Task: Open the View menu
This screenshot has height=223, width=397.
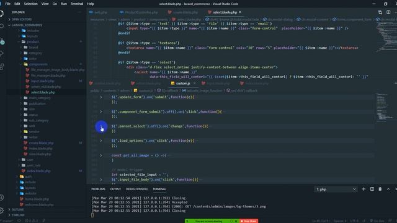Action: click(x=45, y=4)
